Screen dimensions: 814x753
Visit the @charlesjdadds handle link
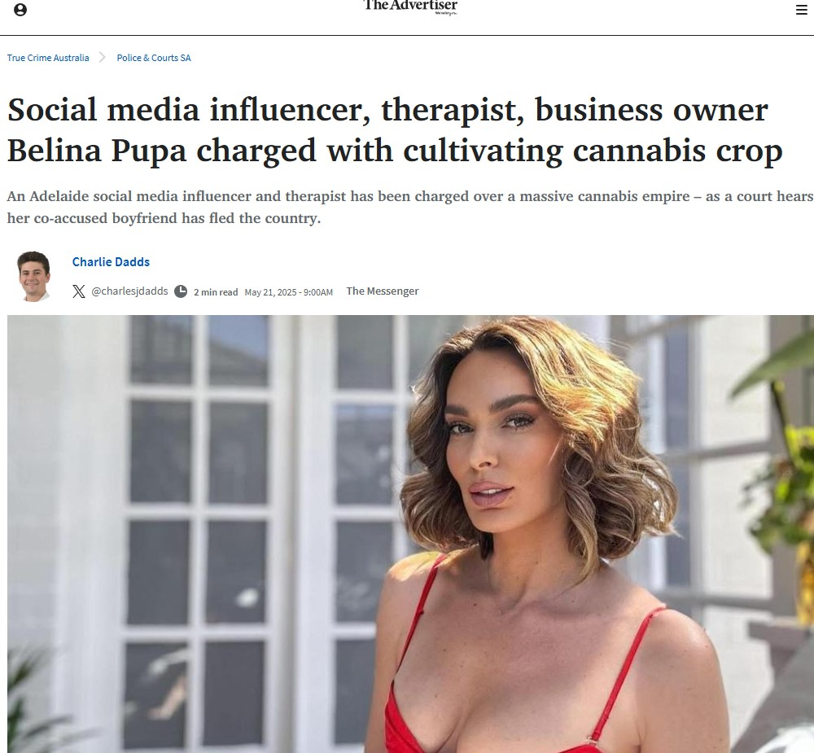pyautogui.click(x=129, y=291)
